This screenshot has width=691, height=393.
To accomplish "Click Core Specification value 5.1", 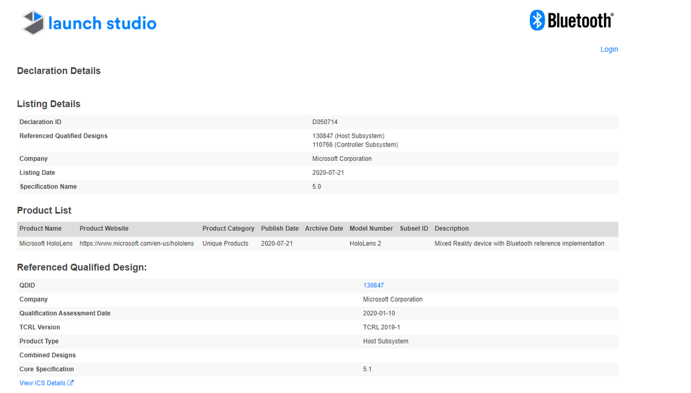I will click(367, 369).
